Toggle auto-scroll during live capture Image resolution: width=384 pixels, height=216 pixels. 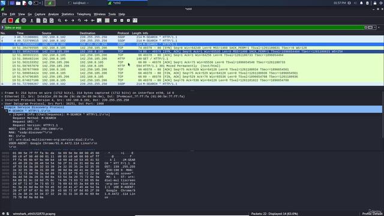point(99,20)
